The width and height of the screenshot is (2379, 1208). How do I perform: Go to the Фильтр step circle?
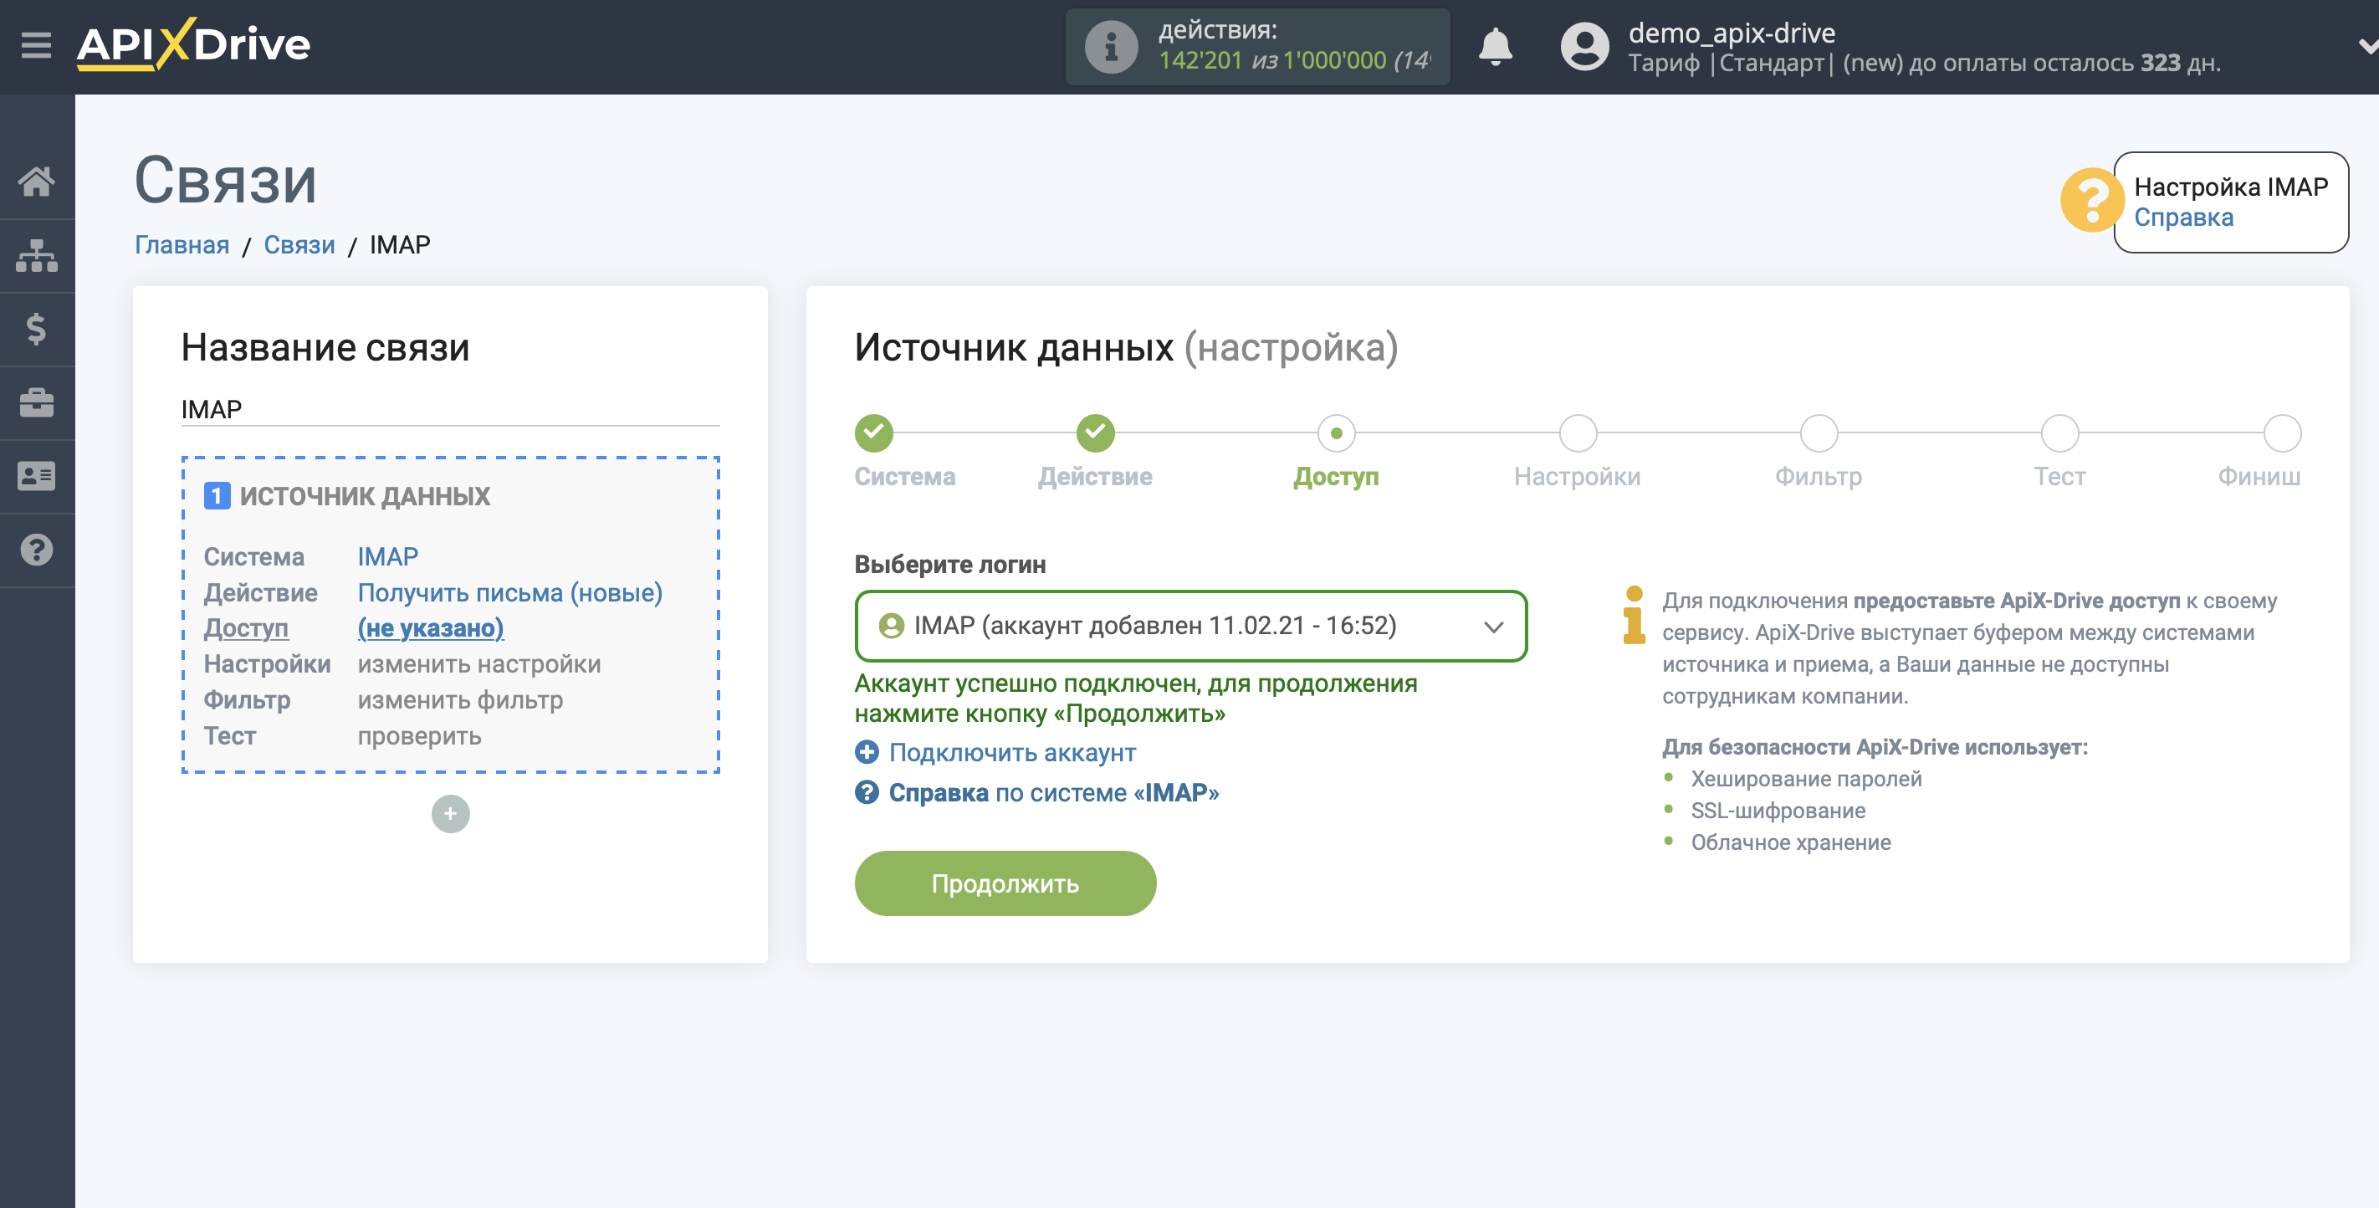point(1819,433)
